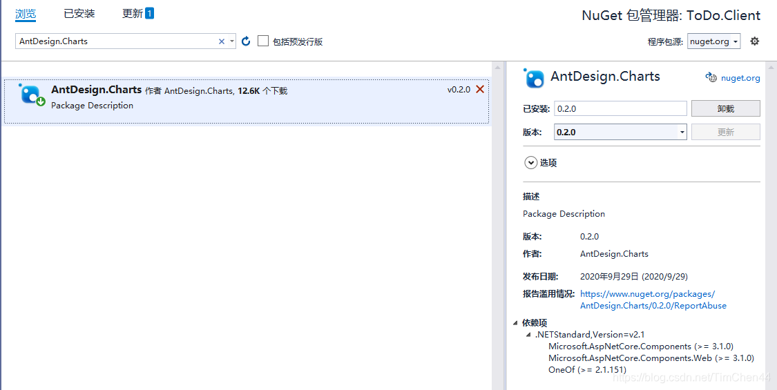The width and height of the screenshot is (777, 390).
Task: Click the author value AntDesign.Charts in details
Action: pyautogui.click(x=614, y=254)
